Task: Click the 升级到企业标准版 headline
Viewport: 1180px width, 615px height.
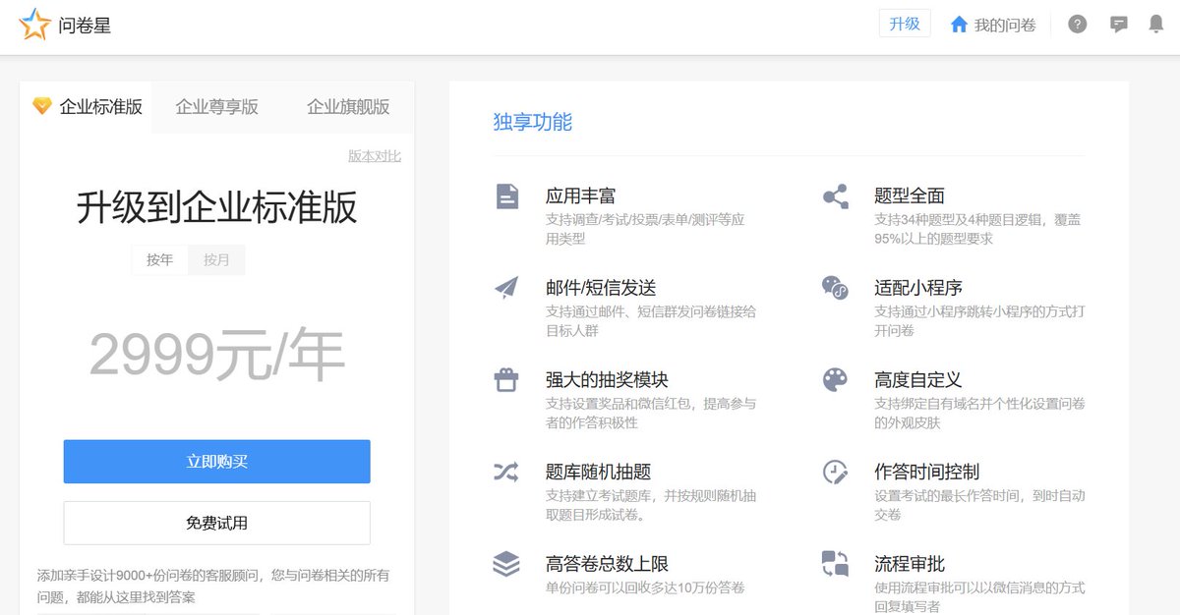Action: click(217, 207)
